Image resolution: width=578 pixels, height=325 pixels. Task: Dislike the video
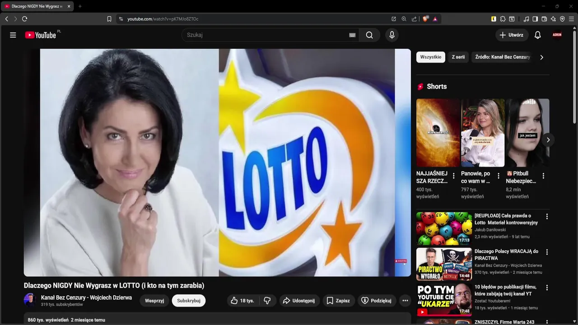click(267, 301)
